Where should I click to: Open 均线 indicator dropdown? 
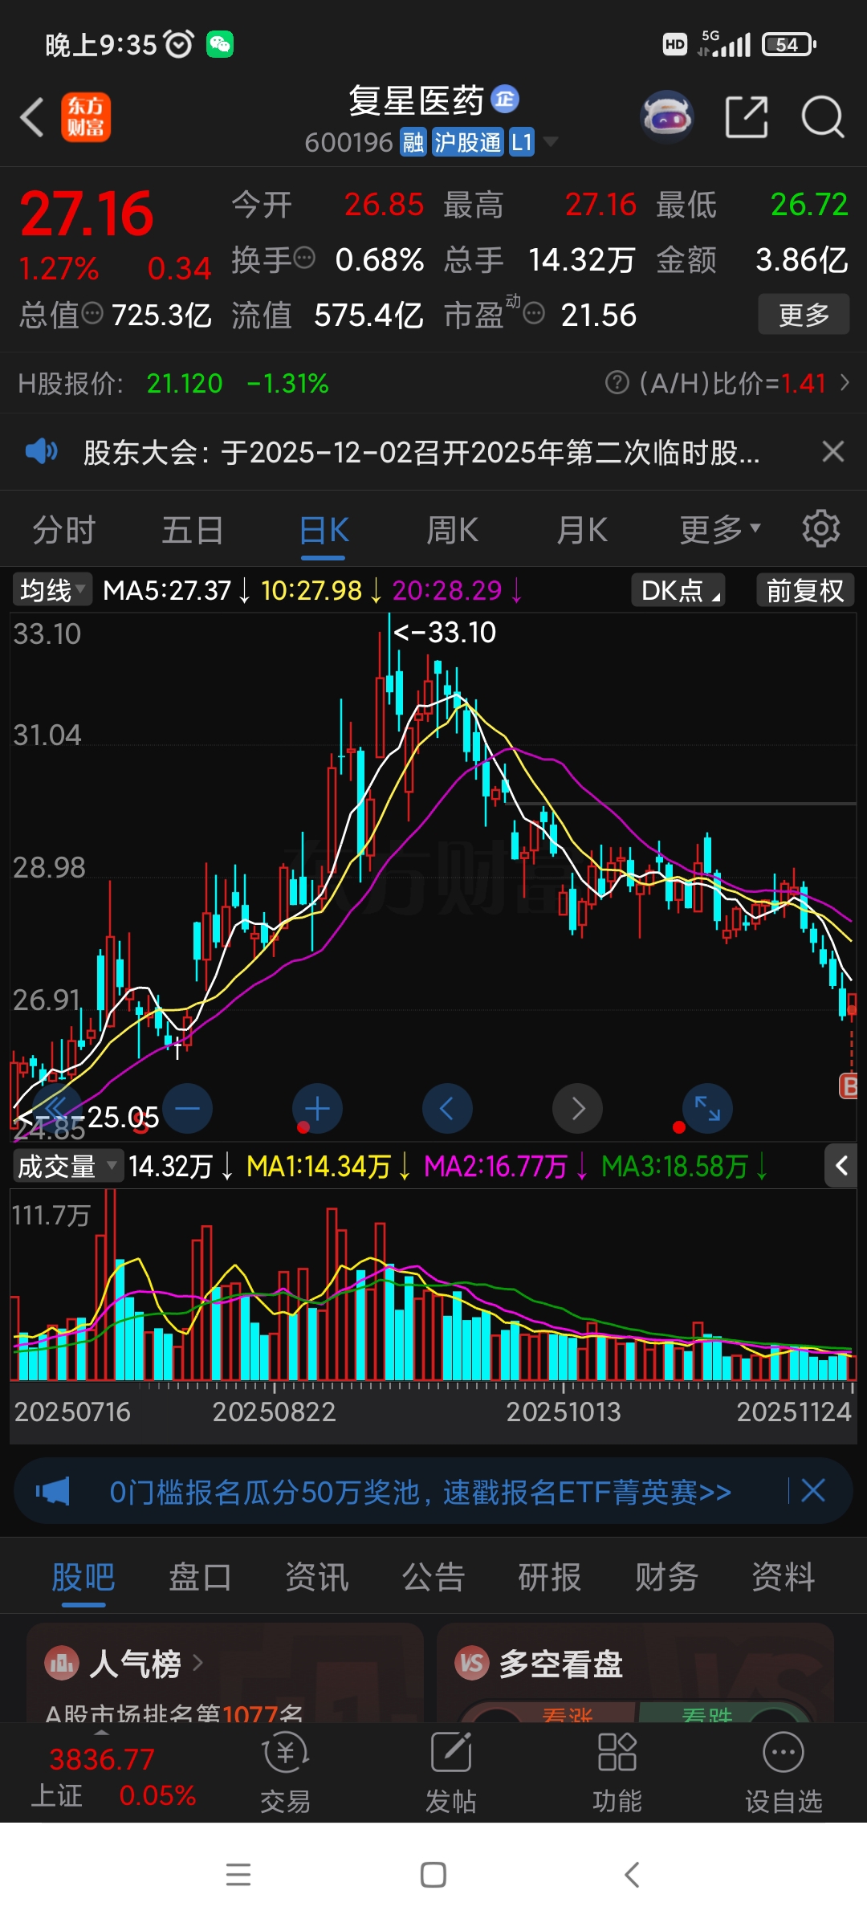pyautogui.click(x=52, y=590)
